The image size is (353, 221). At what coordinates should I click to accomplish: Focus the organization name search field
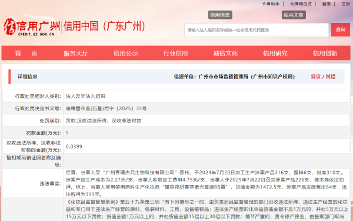click(x=257, y=30)
